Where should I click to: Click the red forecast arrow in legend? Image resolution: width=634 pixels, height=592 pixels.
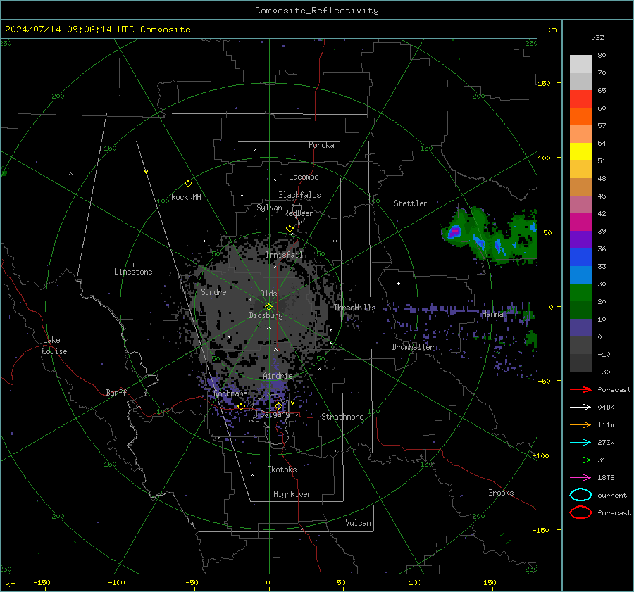point(580,389)
